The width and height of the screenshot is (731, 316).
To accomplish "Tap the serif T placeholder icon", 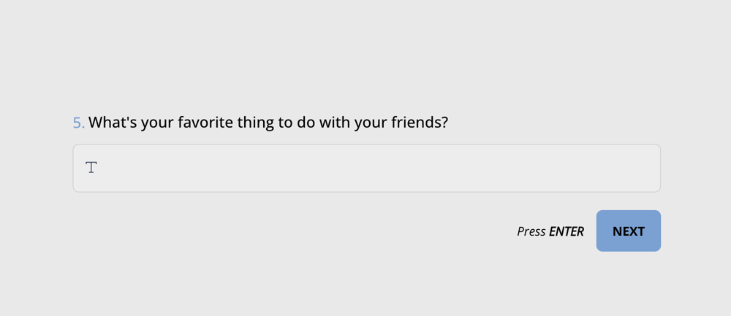I will tap(91, 168).
